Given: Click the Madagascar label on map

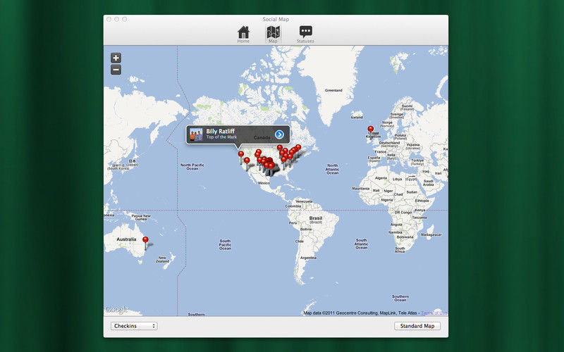Looking at the screenshot, I should (431, 234).
